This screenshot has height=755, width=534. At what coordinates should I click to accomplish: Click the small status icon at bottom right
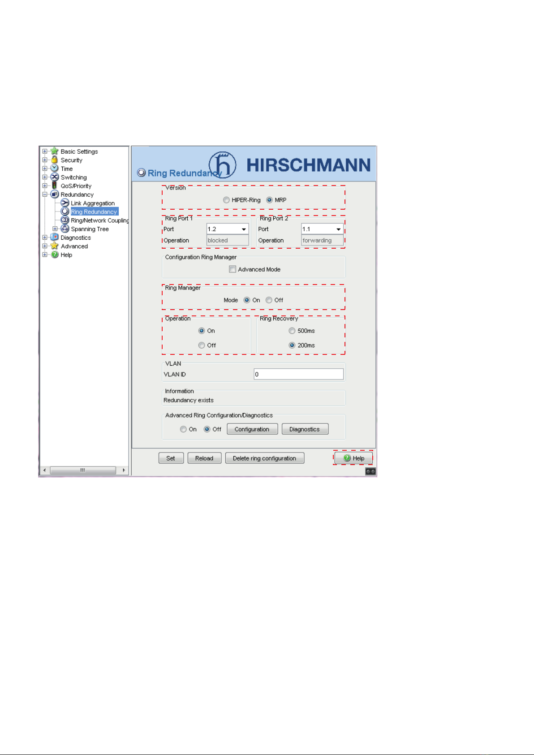pos(370,471)
